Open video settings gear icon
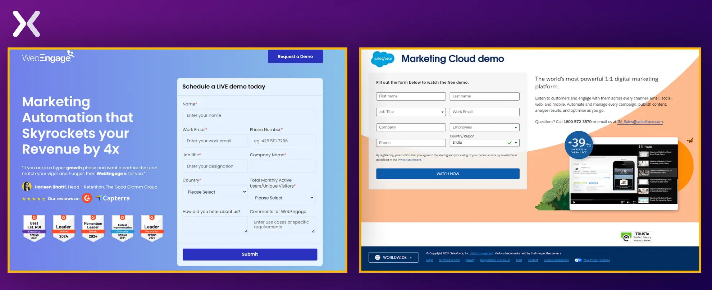This screenshot has height=290, width=712. (x=622, y=202)
